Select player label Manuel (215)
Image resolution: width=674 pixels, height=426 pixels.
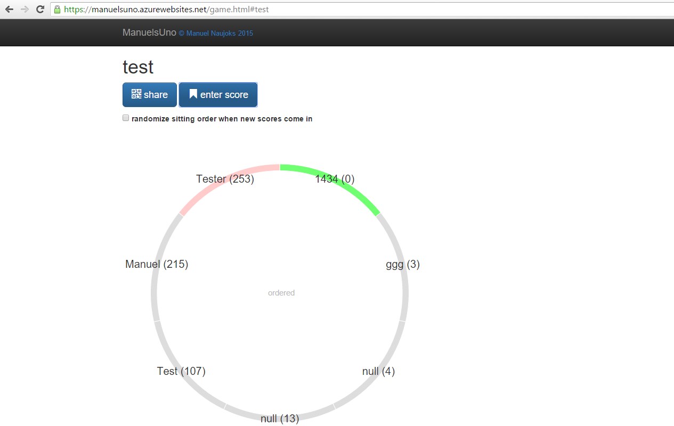(157, 264)
